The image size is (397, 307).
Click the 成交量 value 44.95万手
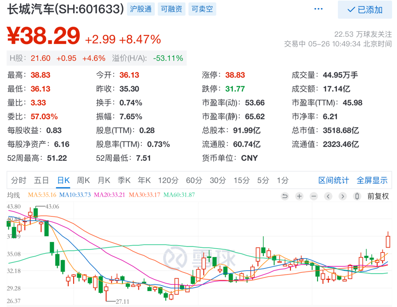(340, 75)
